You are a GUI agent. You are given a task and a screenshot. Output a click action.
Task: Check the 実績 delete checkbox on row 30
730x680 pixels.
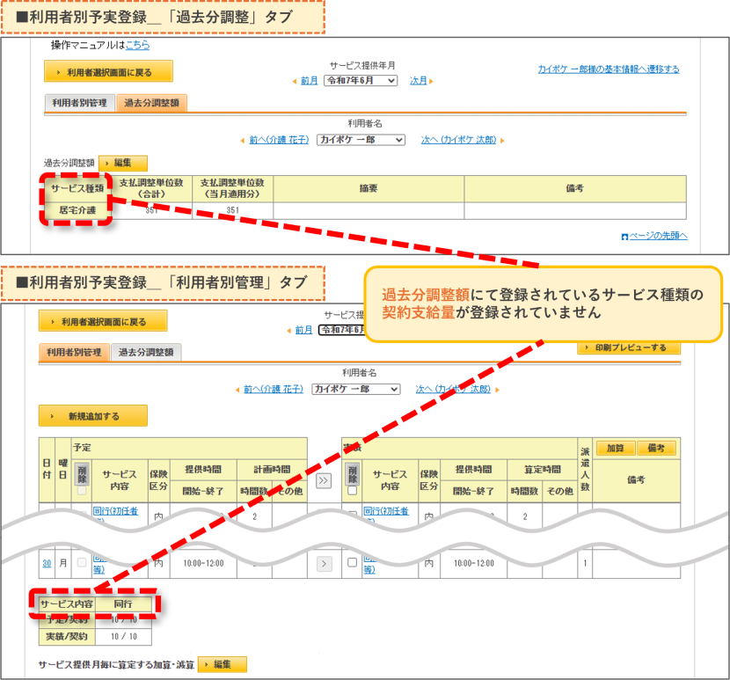[x=353, y=563]
